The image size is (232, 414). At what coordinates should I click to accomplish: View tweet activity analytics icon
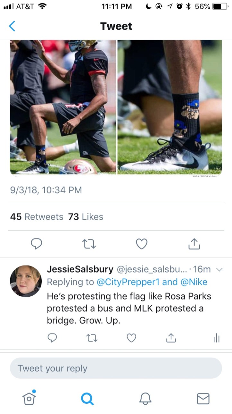tap(216, 338)
